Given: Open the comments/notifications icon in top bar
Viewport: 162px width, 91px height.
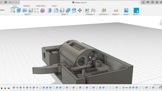Looking at the screenshot, I should pos(148,2).
